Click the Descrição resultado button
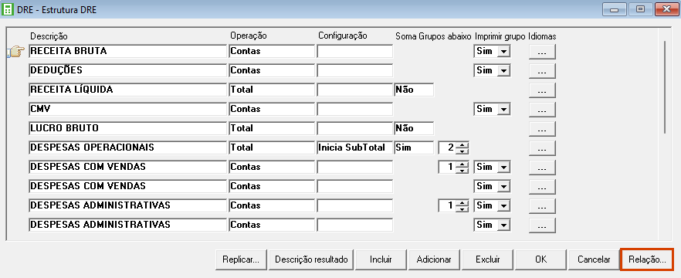This screenshot has height=278, width=681. [x=311, y=259]
